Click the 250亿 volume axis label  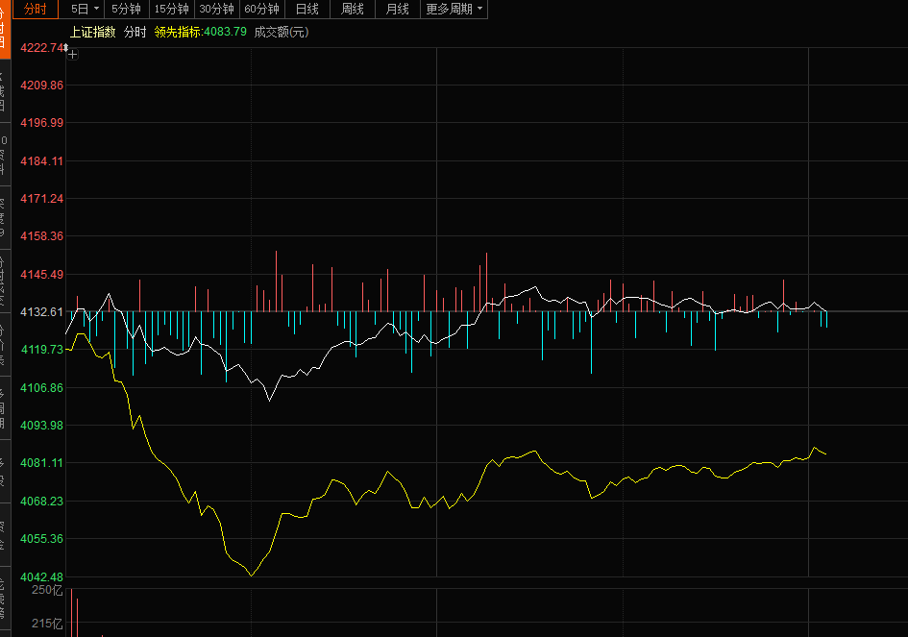point(47,590)
